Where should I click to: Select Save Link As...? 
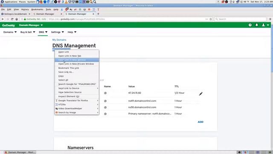pos(77,72)
